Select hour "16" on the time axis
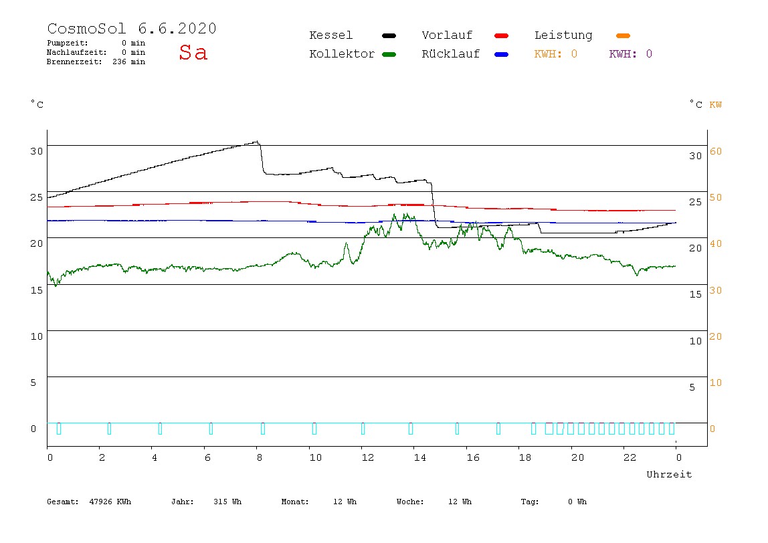 (x=473, y=457)
